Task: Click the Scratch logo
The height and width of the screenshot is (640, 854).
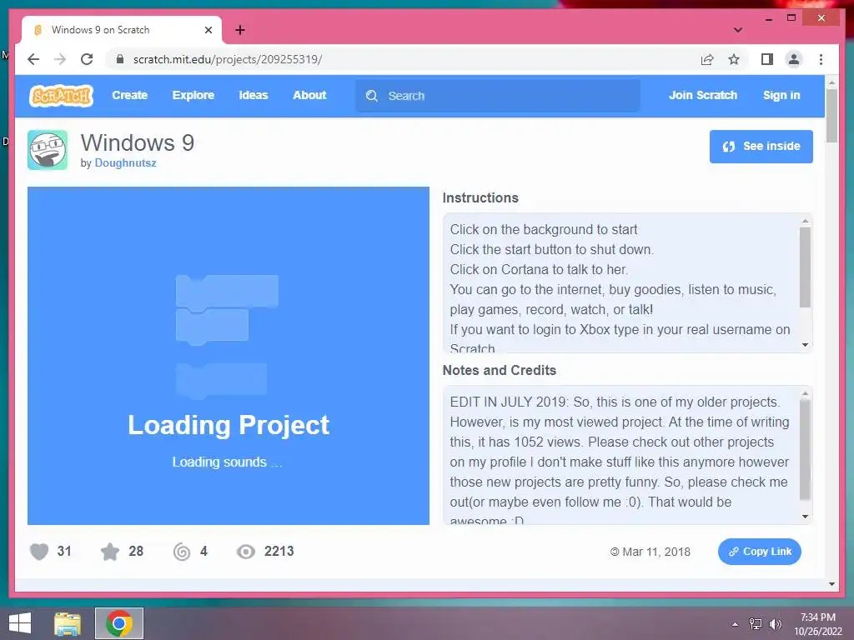Action: pos(61,96)
